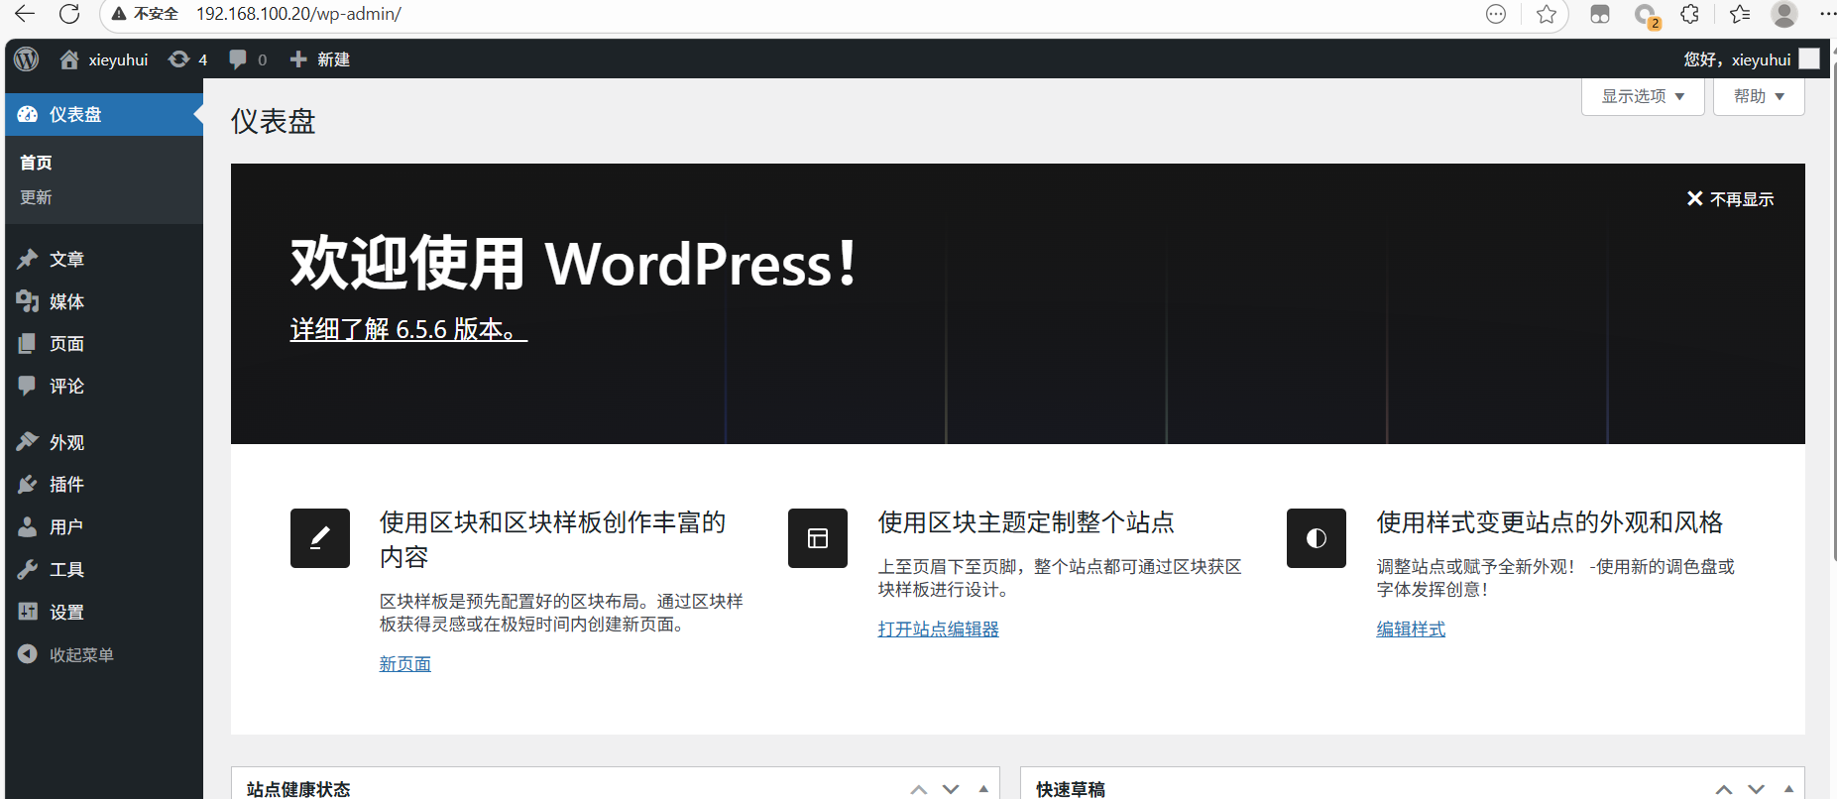Open the 编辑样式 link
This screenshot has height=799, width=1837.
pos(1411,629)
